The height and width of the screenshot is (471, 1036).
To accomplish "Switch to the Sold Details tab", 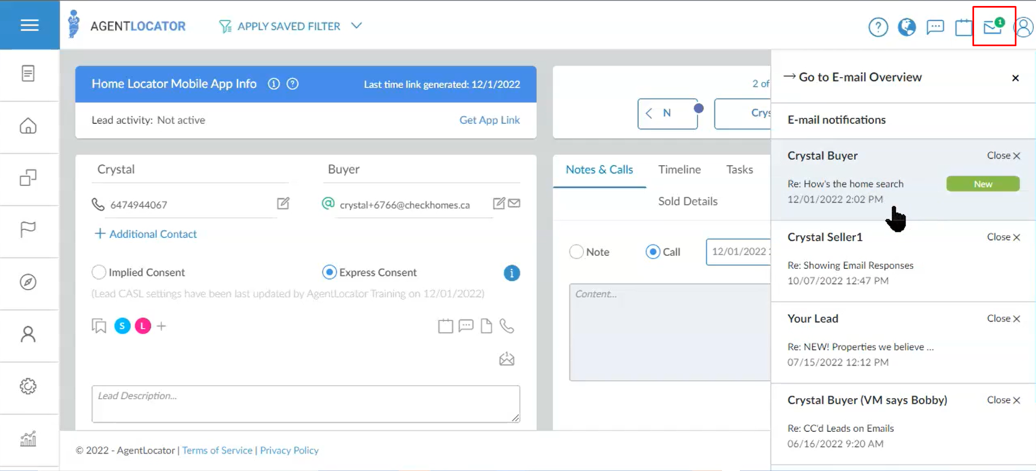I will [688, 201].
